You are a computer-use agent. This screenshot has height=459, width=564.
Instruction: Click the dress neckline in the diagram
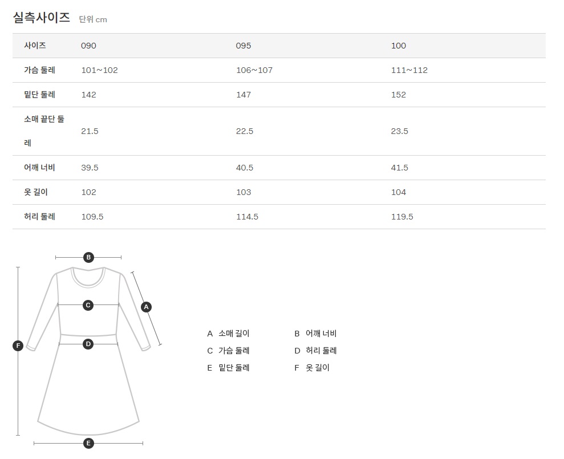pyautogui.click(x=88, y=277)
